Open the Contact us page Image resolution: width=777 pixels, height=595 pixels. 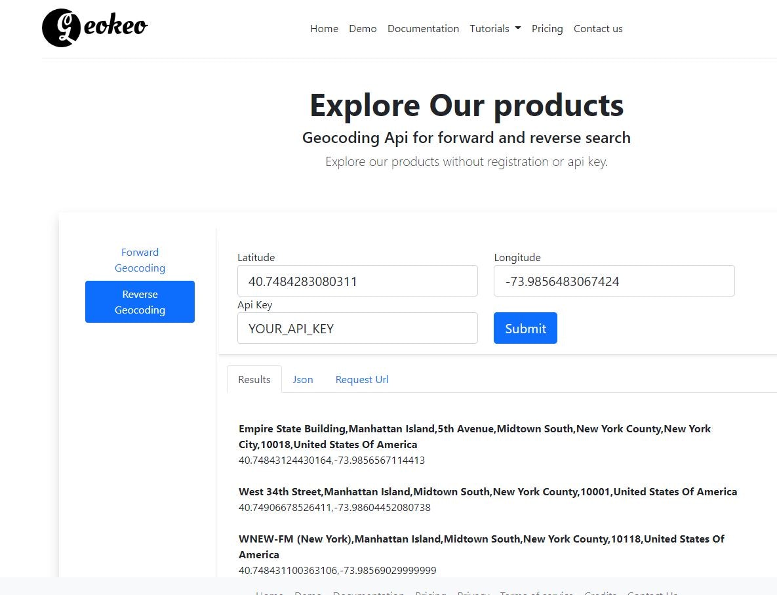point(597,28)
